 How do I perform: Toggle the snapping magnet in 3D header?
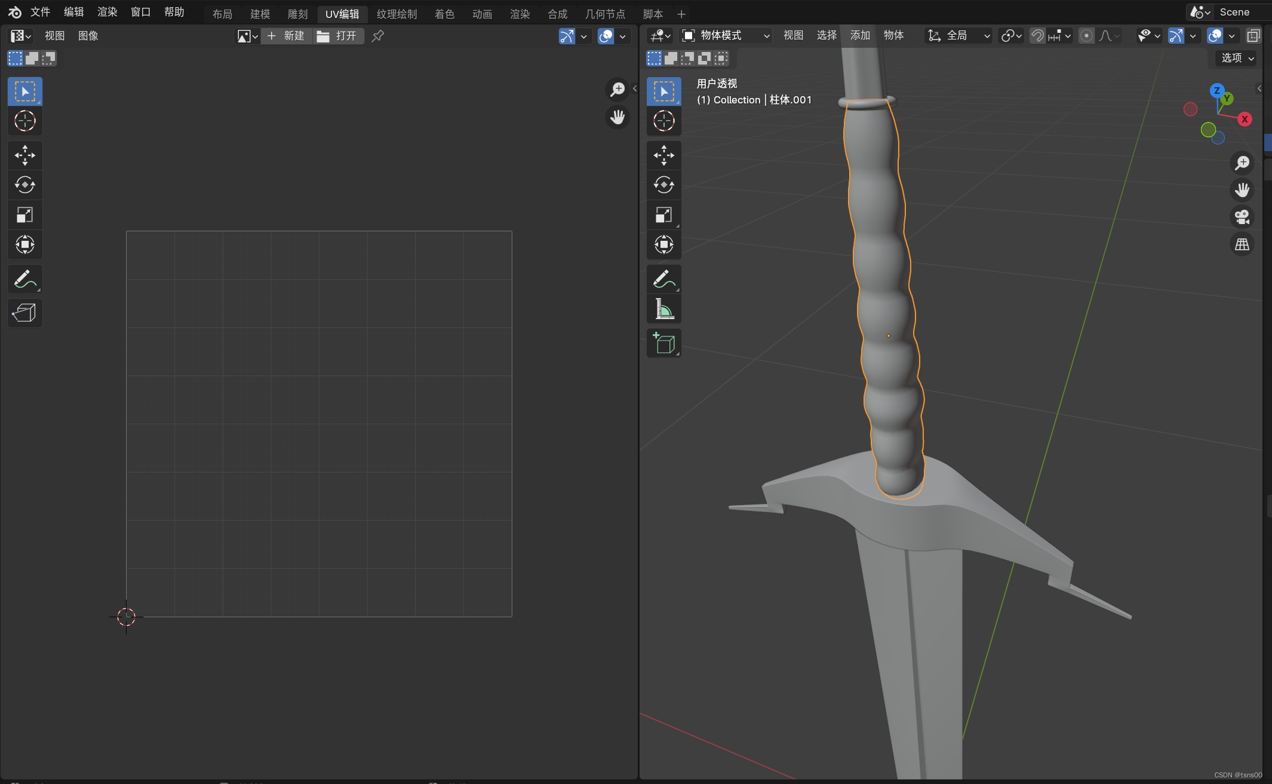point(1037,36)
